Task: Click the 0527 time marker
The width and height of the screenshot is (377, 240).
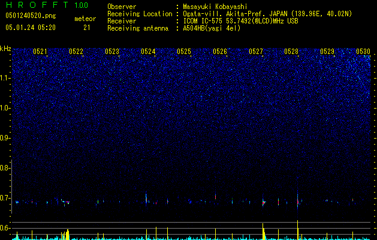Action: tap(256, 52)
